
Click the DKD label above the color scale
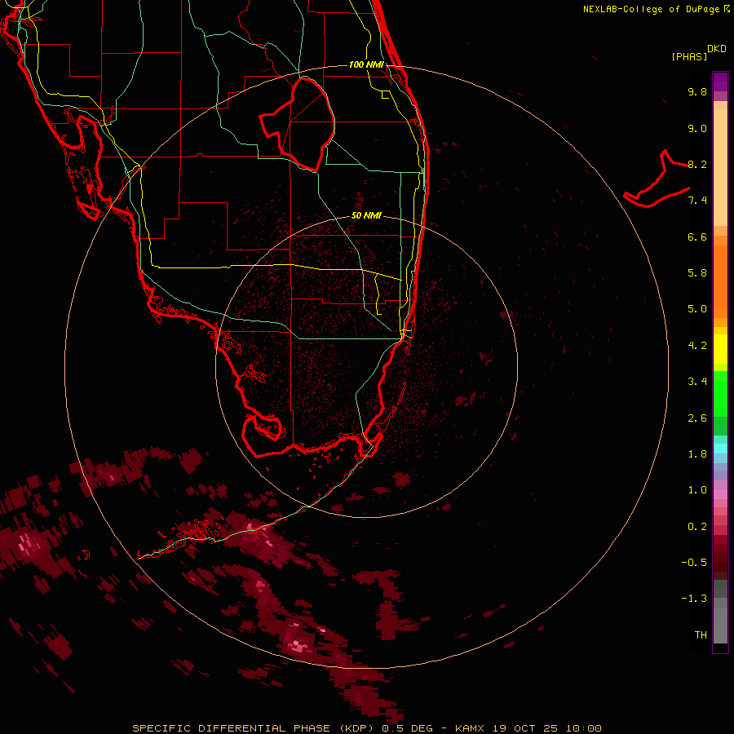click(717, 49)
